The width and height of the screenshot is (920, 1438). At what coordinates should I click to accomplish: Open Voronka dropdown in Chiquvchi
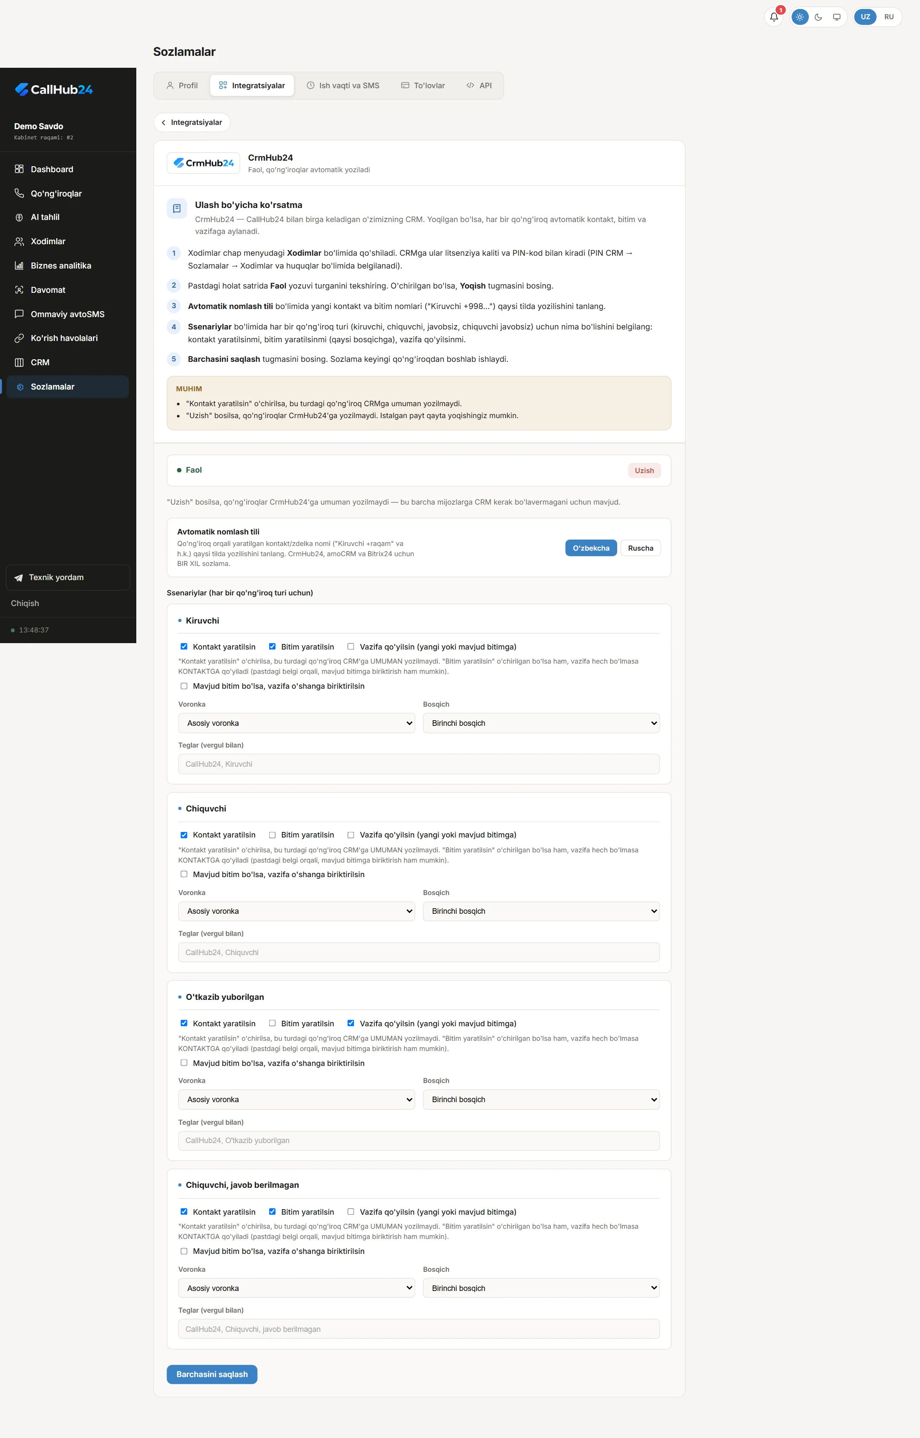click(296, 912)
